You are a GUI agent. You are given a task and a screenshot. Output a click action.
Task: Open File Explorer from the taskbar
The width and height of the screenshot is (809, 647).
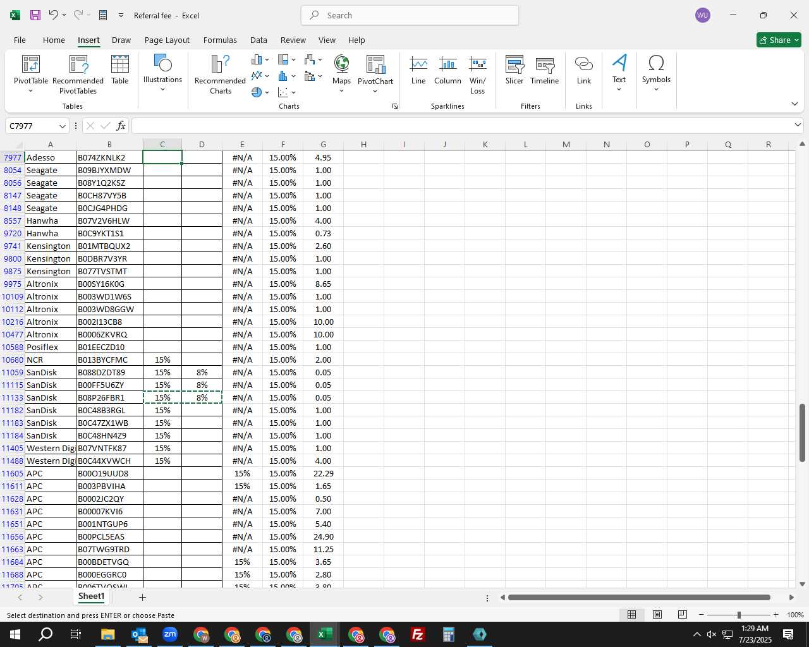tap(107, 634)
